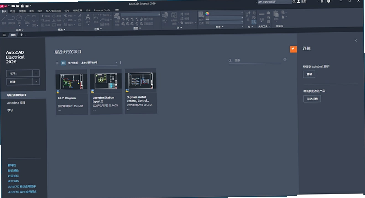Select the Start (开始) file tab
The width and height of the screenshot is (365, 198).
point(13,35)
